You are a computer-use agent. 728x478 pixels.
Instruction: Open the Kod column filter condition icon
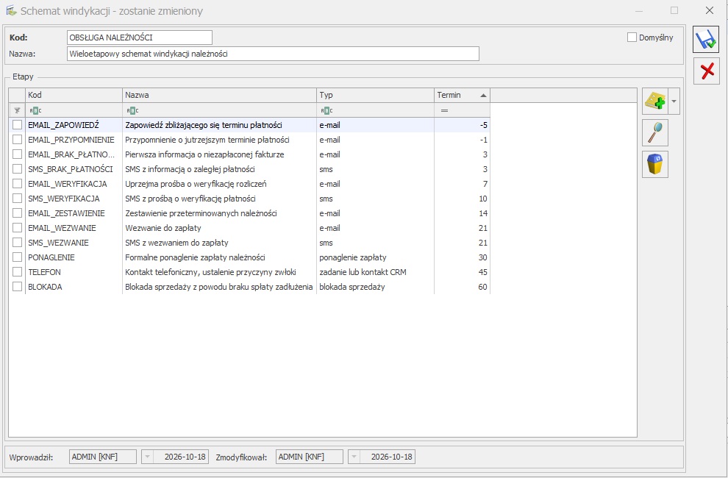point(35,110)
